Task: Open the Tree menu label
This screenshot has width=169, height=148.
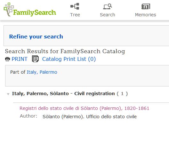Action: (x=75, y=15)
